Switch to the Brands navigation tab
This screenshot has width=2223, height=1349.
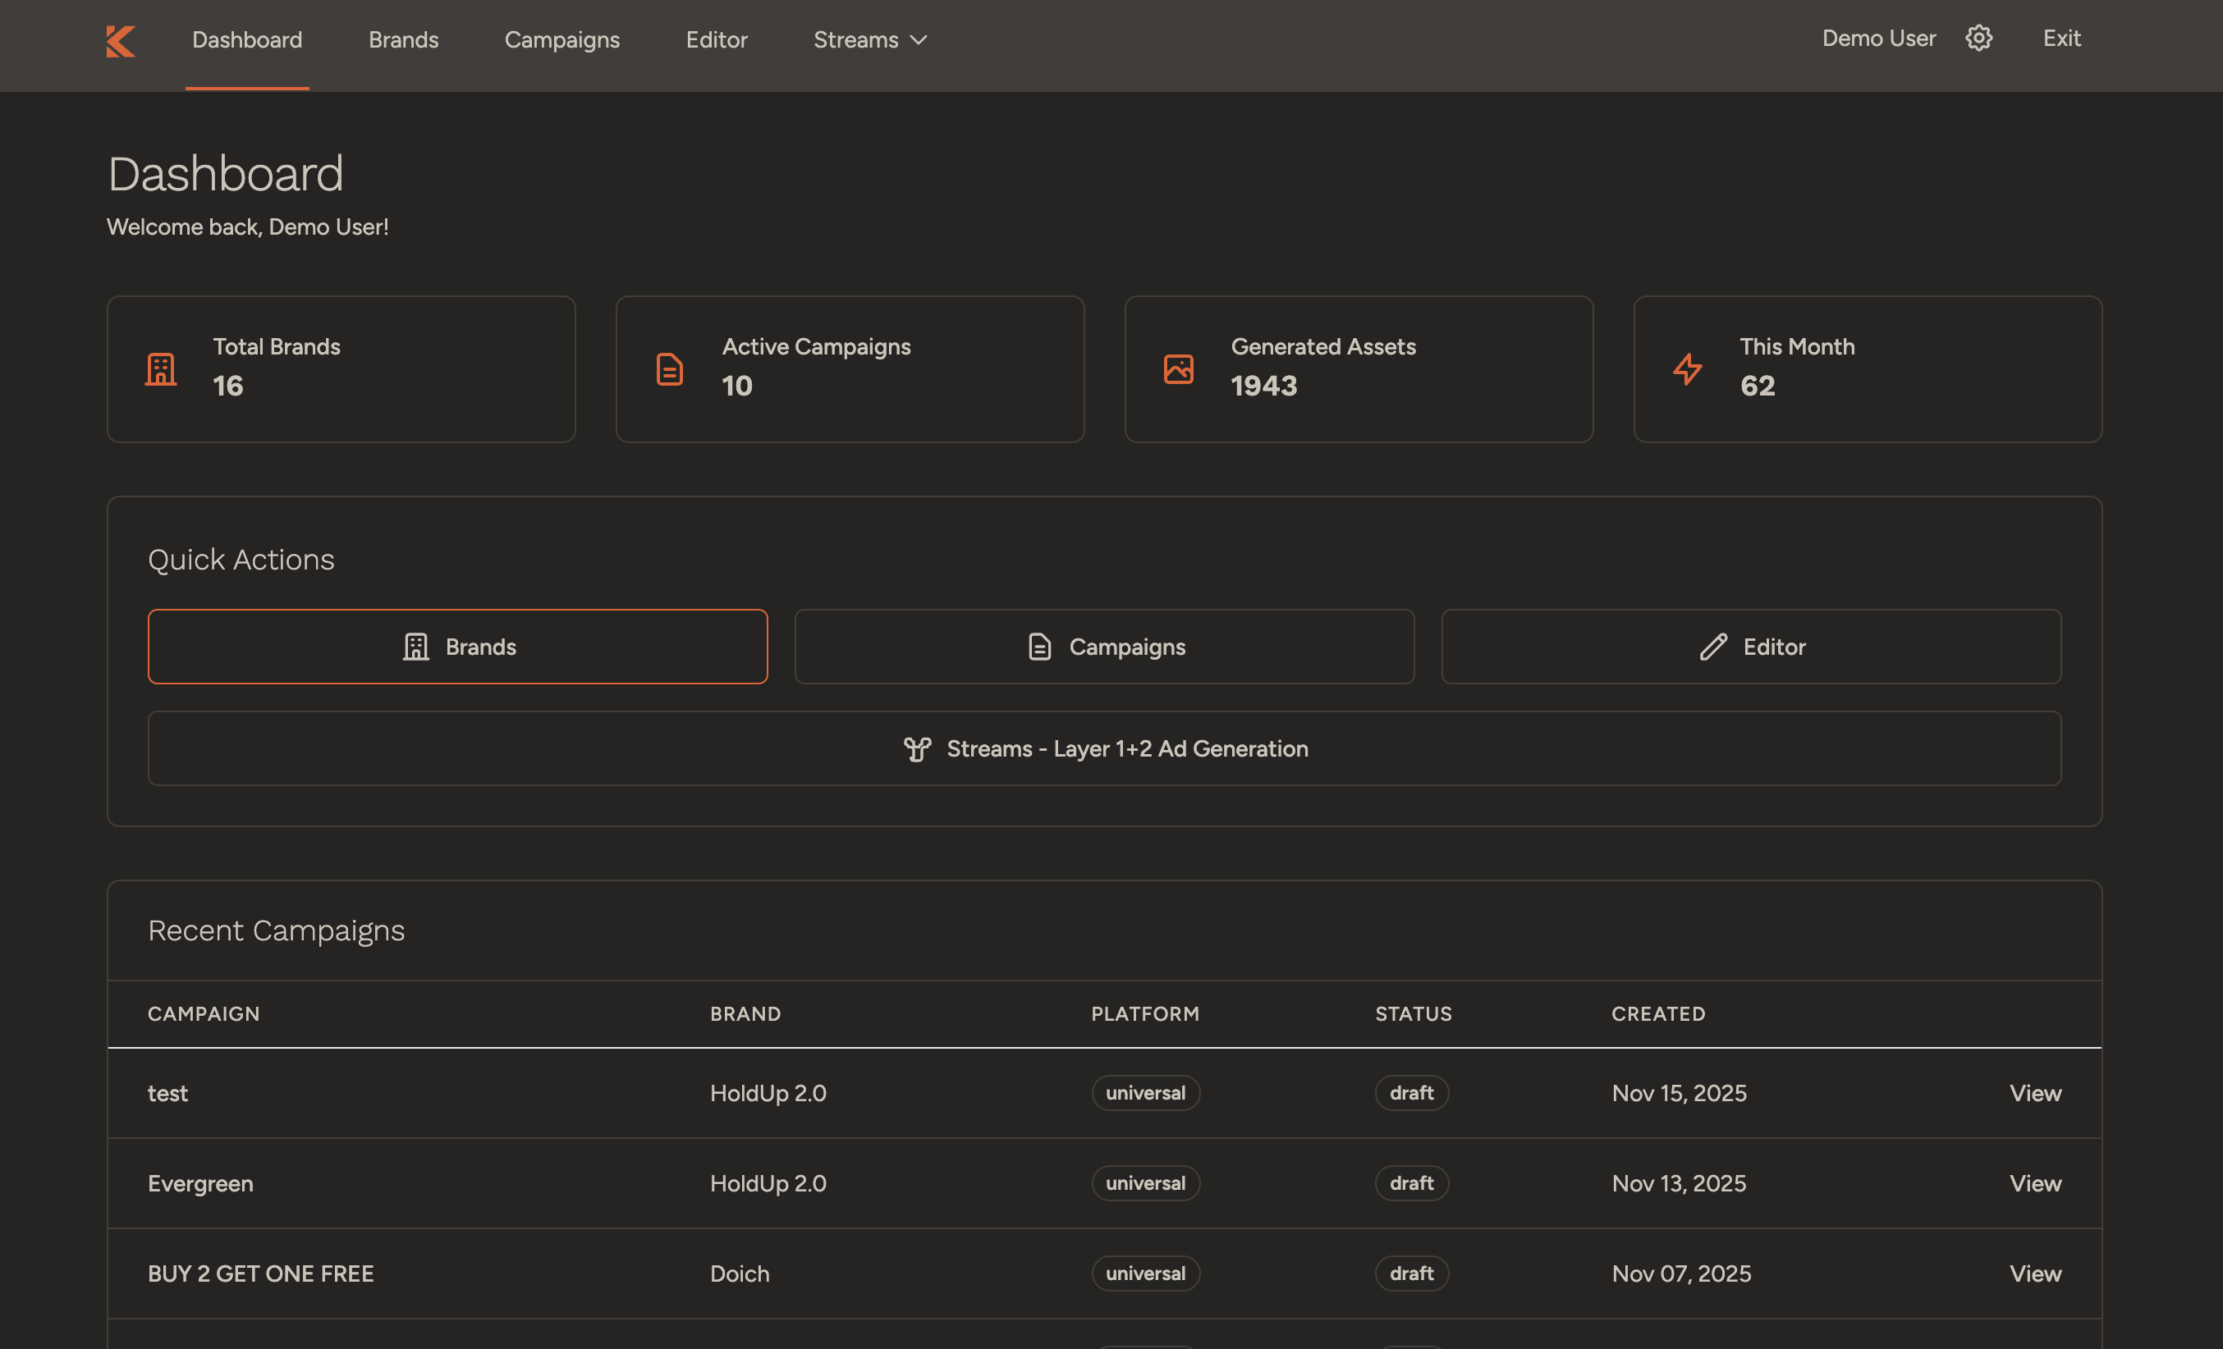pyautogui.click(x=403, y=39)
